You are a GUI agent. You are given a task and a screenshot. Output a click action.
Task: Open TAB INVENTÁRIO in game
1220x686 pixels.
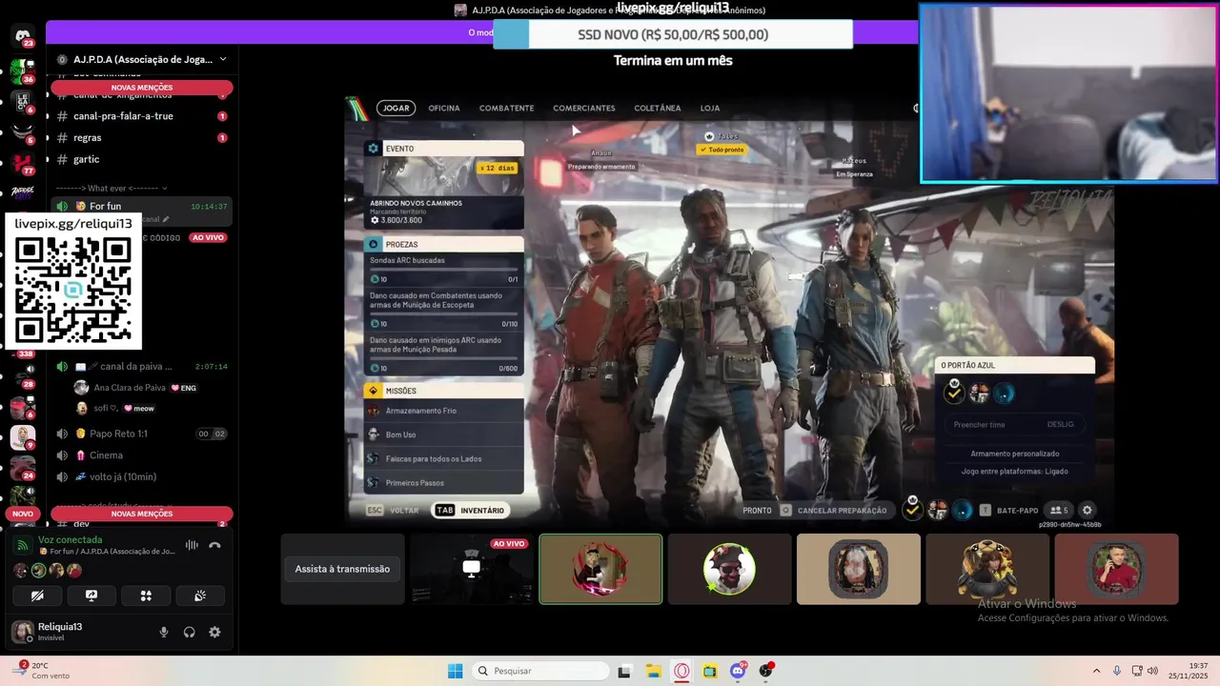[470, 510]
